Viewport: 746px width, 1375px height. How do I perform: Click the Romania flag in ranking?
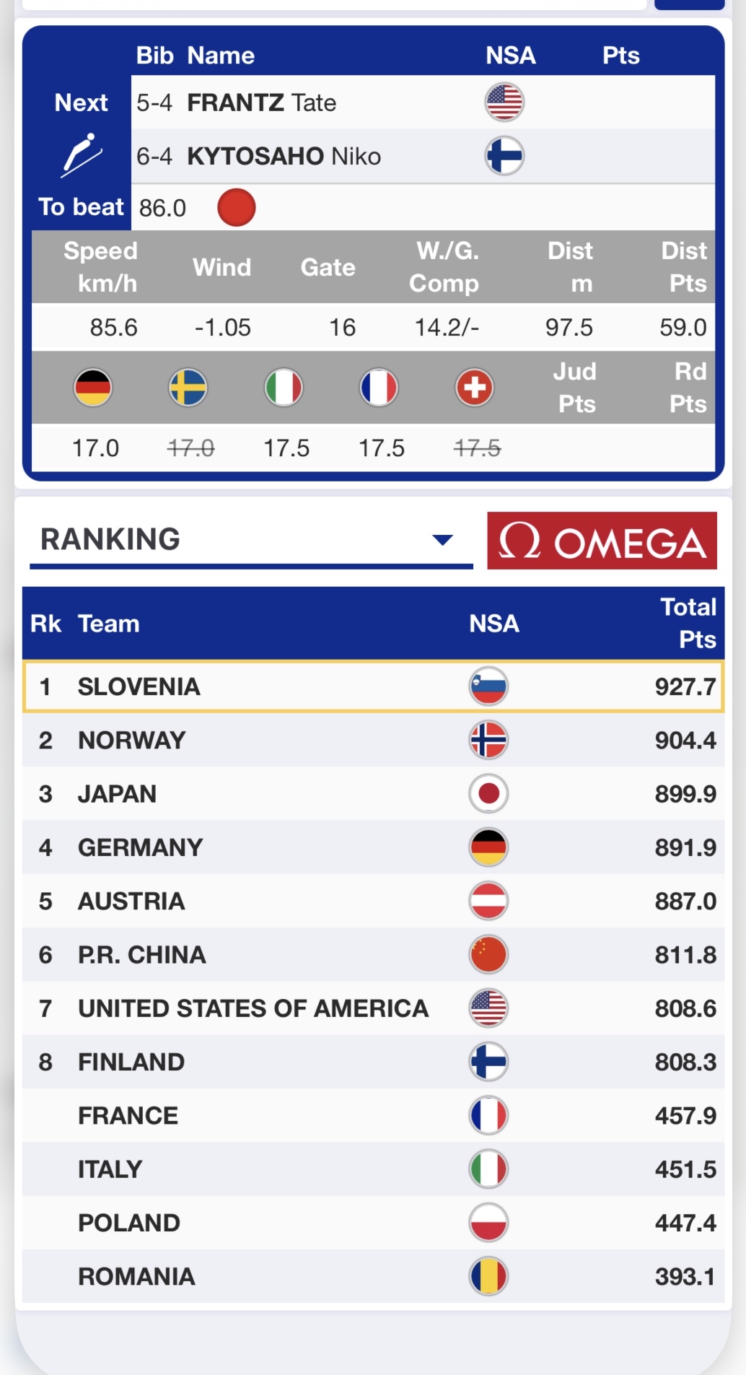click(x=488, y=1276)
